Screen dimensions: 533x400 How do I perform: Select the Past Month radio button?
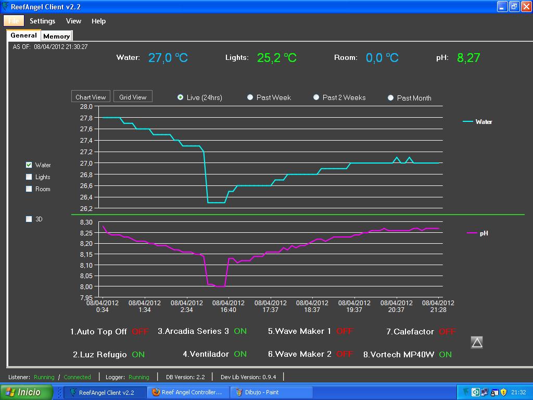390,97
